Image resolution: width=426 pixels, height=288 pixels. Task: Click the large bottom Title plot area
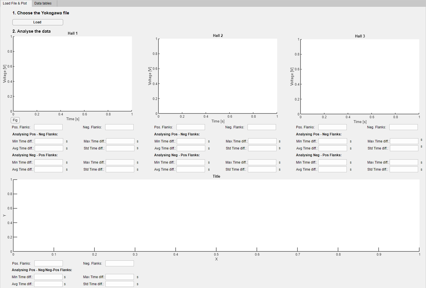click(216, 215)
